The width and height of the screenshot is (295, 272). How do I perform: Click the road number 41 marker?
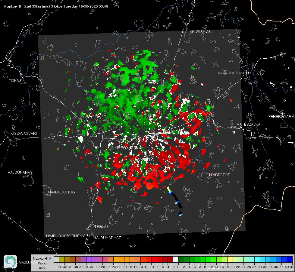(229, 88)
